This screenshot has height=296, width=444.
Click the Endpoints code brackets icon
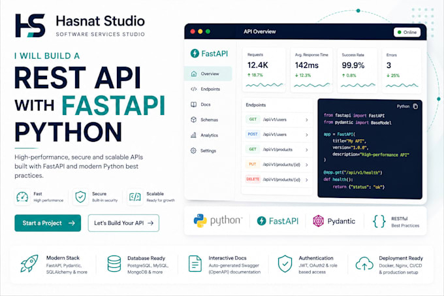[194, 89]
